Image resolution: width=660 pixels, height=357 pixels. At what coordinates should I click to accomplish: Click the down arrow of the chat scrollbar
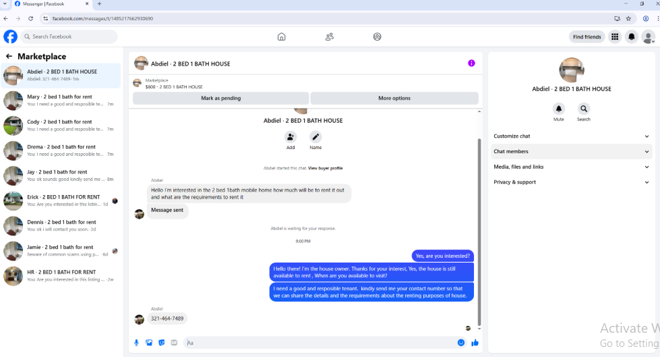point(479,329)
